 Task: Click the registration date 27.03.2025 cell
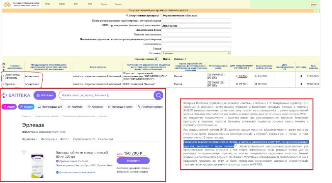point(242,76)
